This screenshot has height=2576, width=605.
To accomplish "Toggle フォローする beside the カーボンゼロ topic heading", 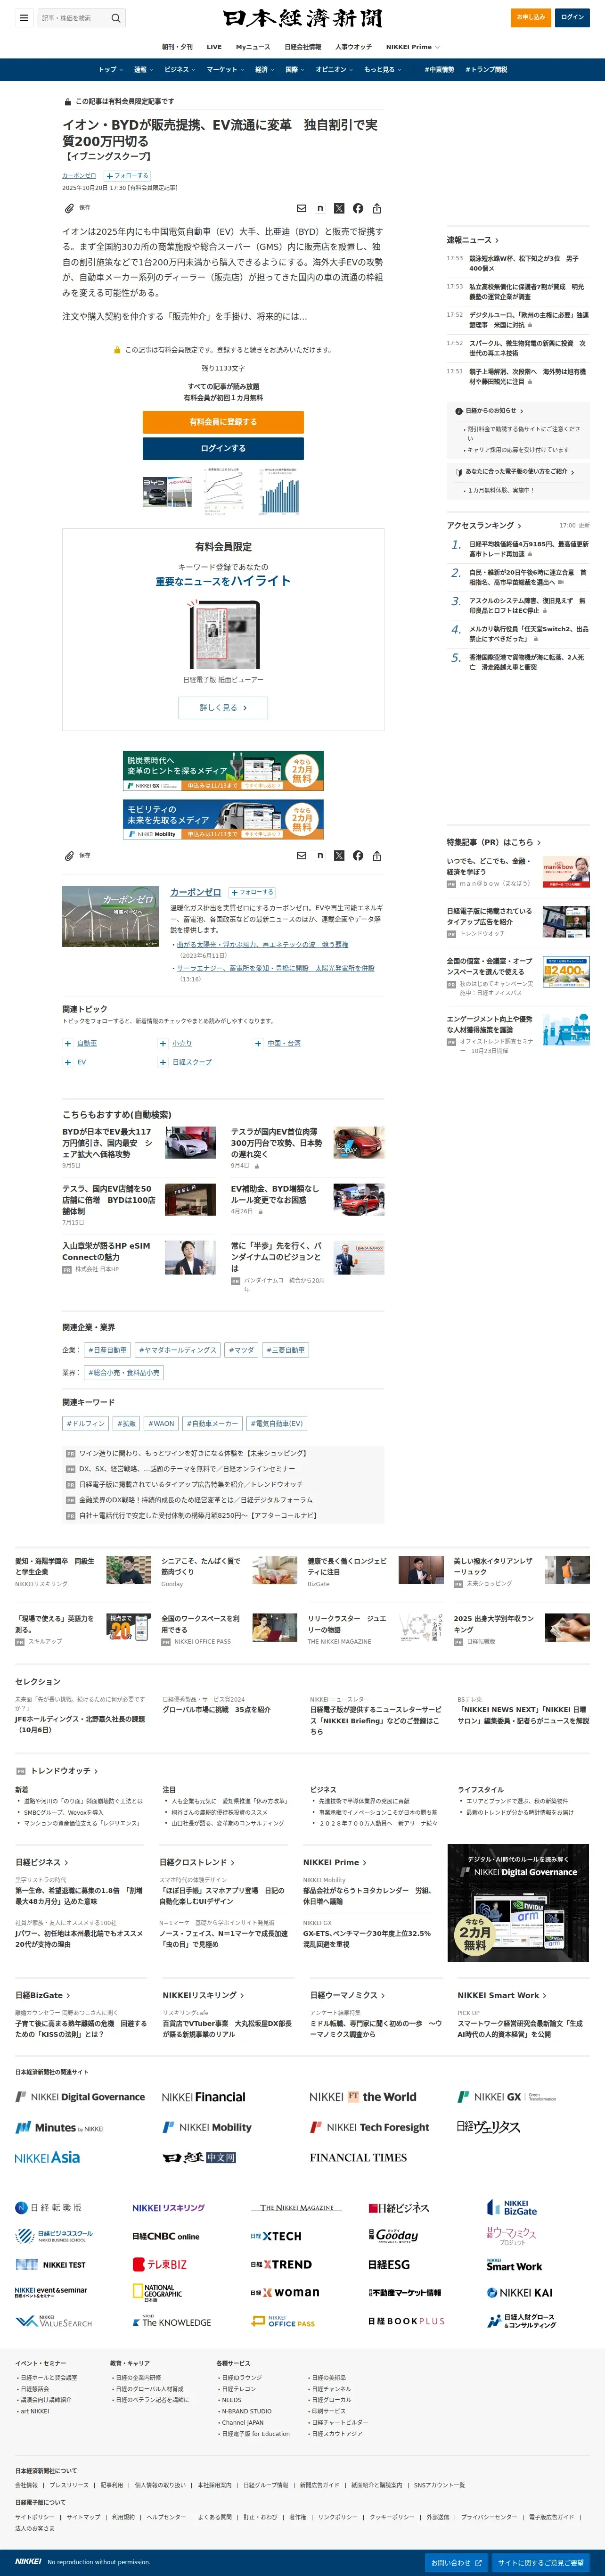I will 252,892.
